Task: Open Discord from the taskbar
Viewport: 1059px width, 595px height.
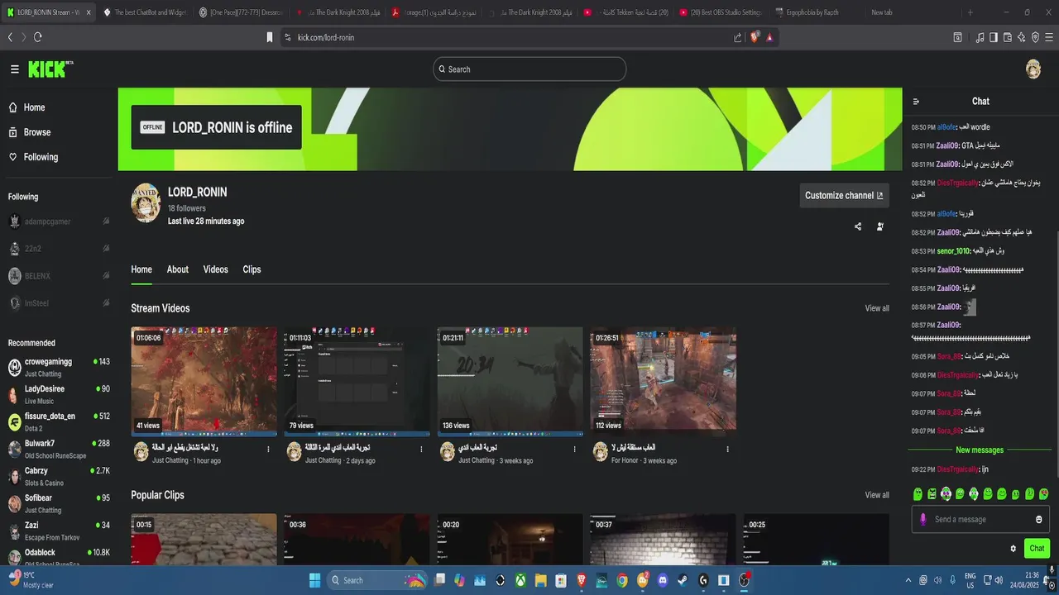Action: click(663, 580)
